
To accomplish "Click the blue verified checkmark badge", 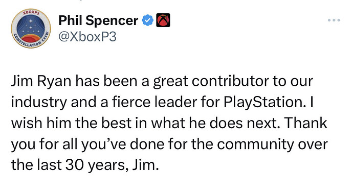I will click(x=147, y=20).
